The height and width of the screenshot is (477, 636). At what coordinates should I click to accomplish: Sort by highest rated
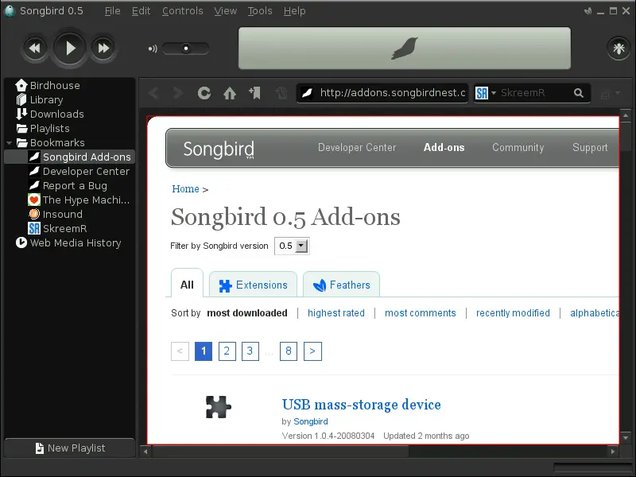pyautogui.click(x=335, y=313)
